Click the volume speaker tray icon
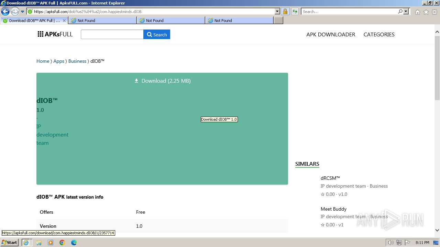This screenshot has height=247, width=440. (x=391, y=243)
